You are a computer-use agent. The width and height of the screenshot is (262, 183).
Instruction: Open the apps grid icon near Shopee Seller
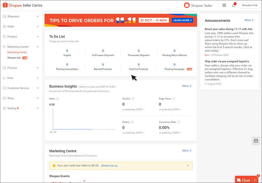point(224,5)
